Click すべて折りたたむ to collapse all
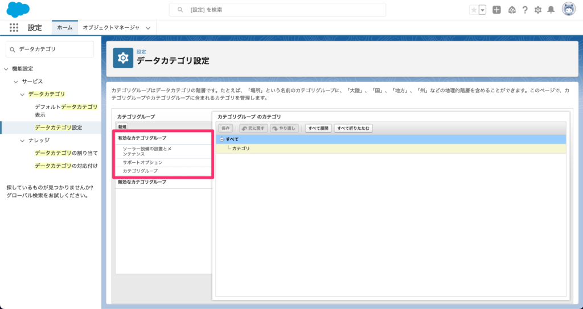The width and height of the screenshot is (583, 309). [x=354, y=128]
